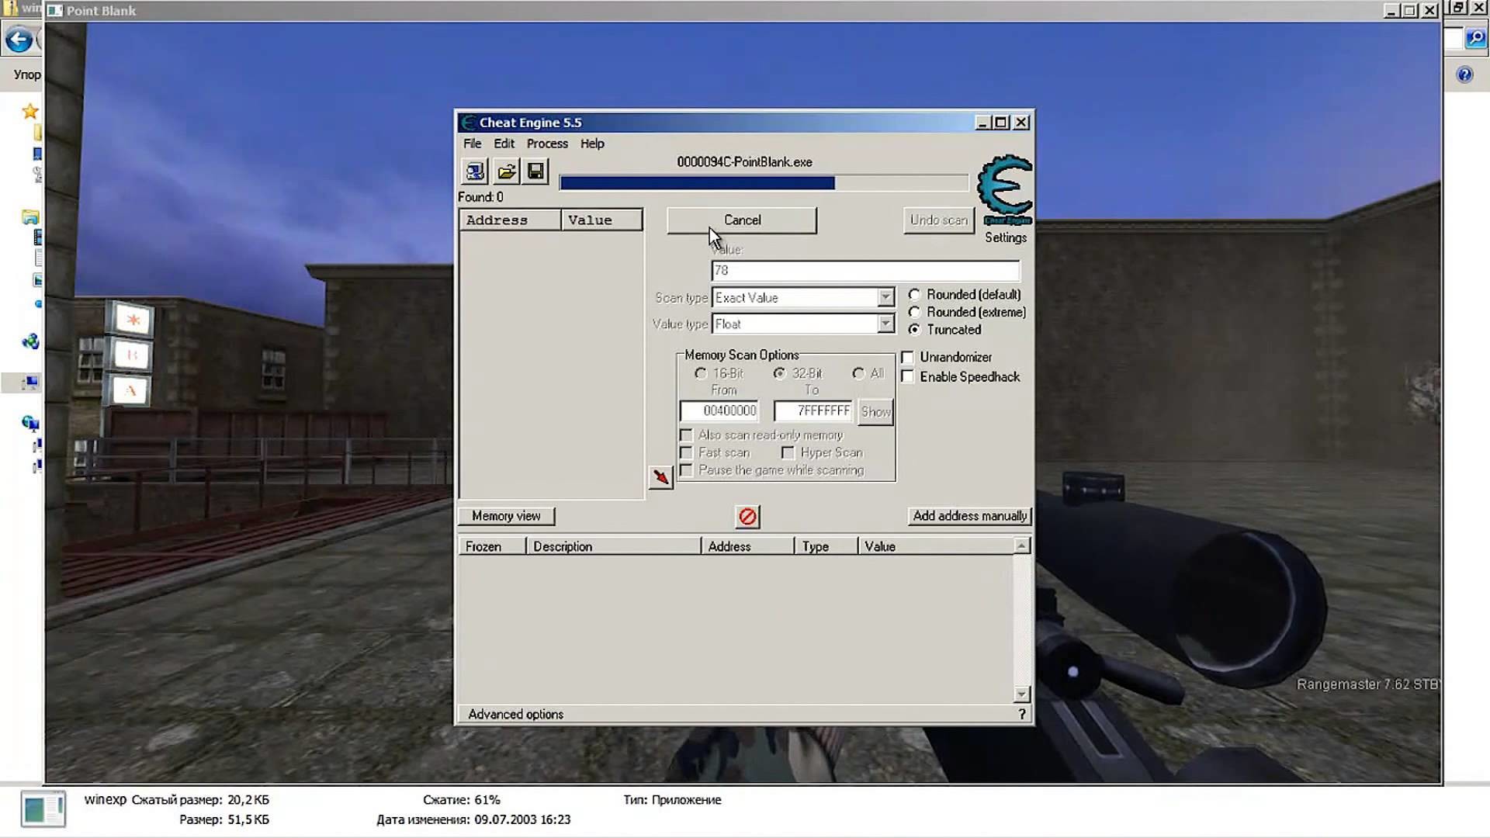The height and width of the screenshot is (838, 1490).
Task: Click the Cheat Engine logo Settings icon
Action: pos(1005,190)
